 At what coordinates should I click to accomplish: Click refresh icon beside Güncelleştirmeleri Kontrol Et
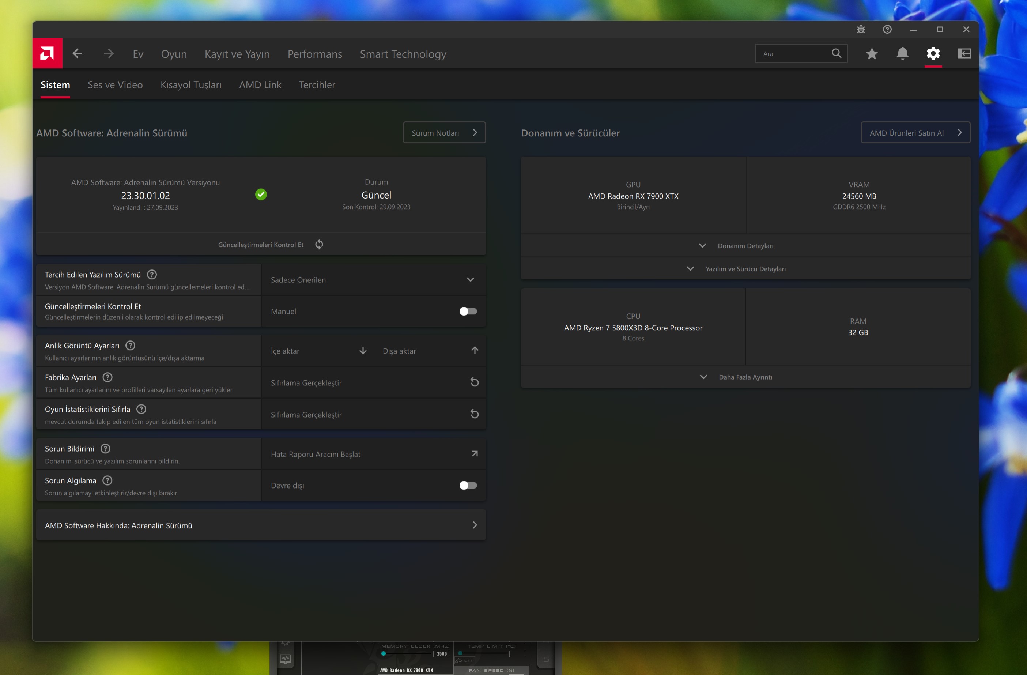319,244
